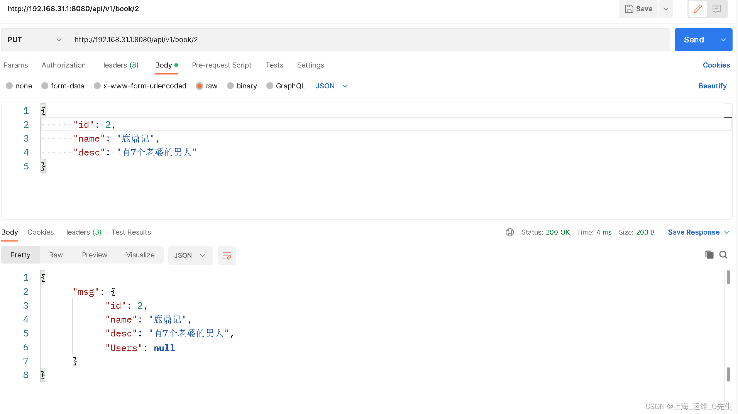Open request Headers (8) tab
Image resolution: width=738 pixels, height=414 pixels.
coord(119,65)
